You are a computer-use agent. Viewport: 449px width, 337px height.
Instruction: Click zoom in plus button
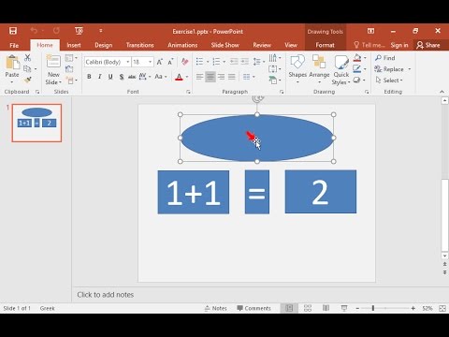413,308
